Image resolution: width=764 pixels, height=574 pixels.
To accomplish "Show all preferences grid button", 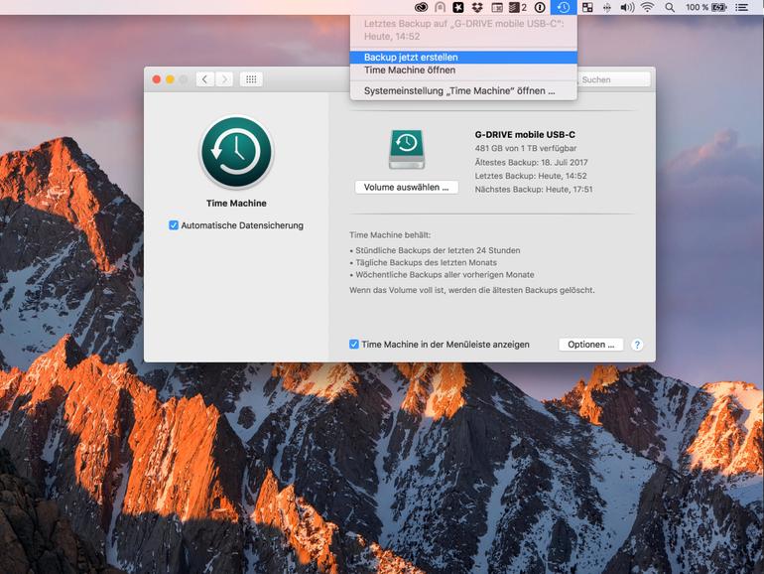I will [251, 79].
